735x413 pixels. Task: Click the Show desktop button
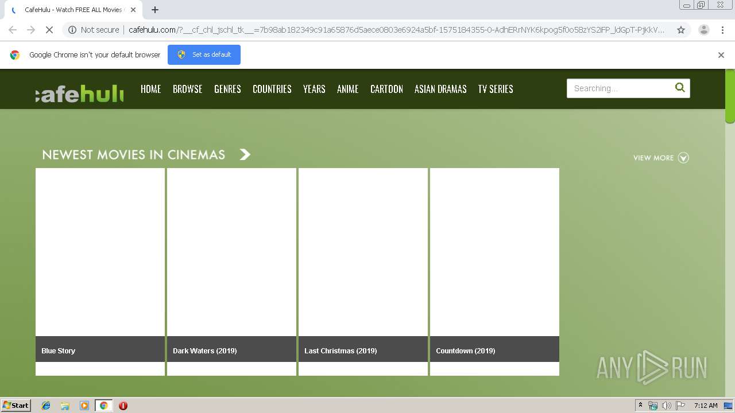(x=728, y=406)
